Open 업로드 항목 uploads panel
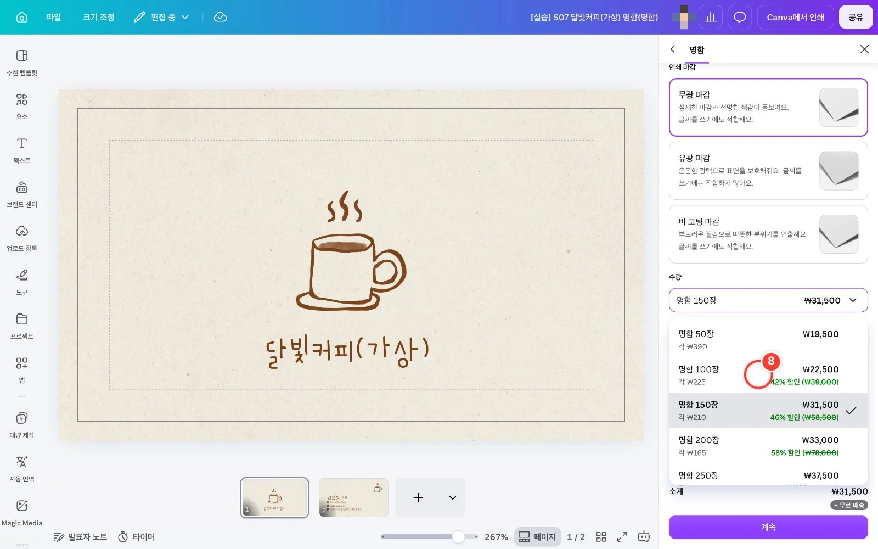The width and height of the screenshot is (878, 549). click(x=22, y=238)
